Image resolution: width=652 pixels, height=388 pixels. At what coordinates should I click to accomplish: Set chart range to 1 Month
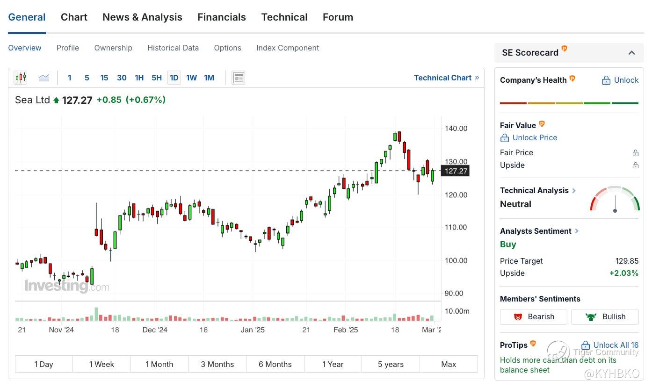tap(159, 364)
